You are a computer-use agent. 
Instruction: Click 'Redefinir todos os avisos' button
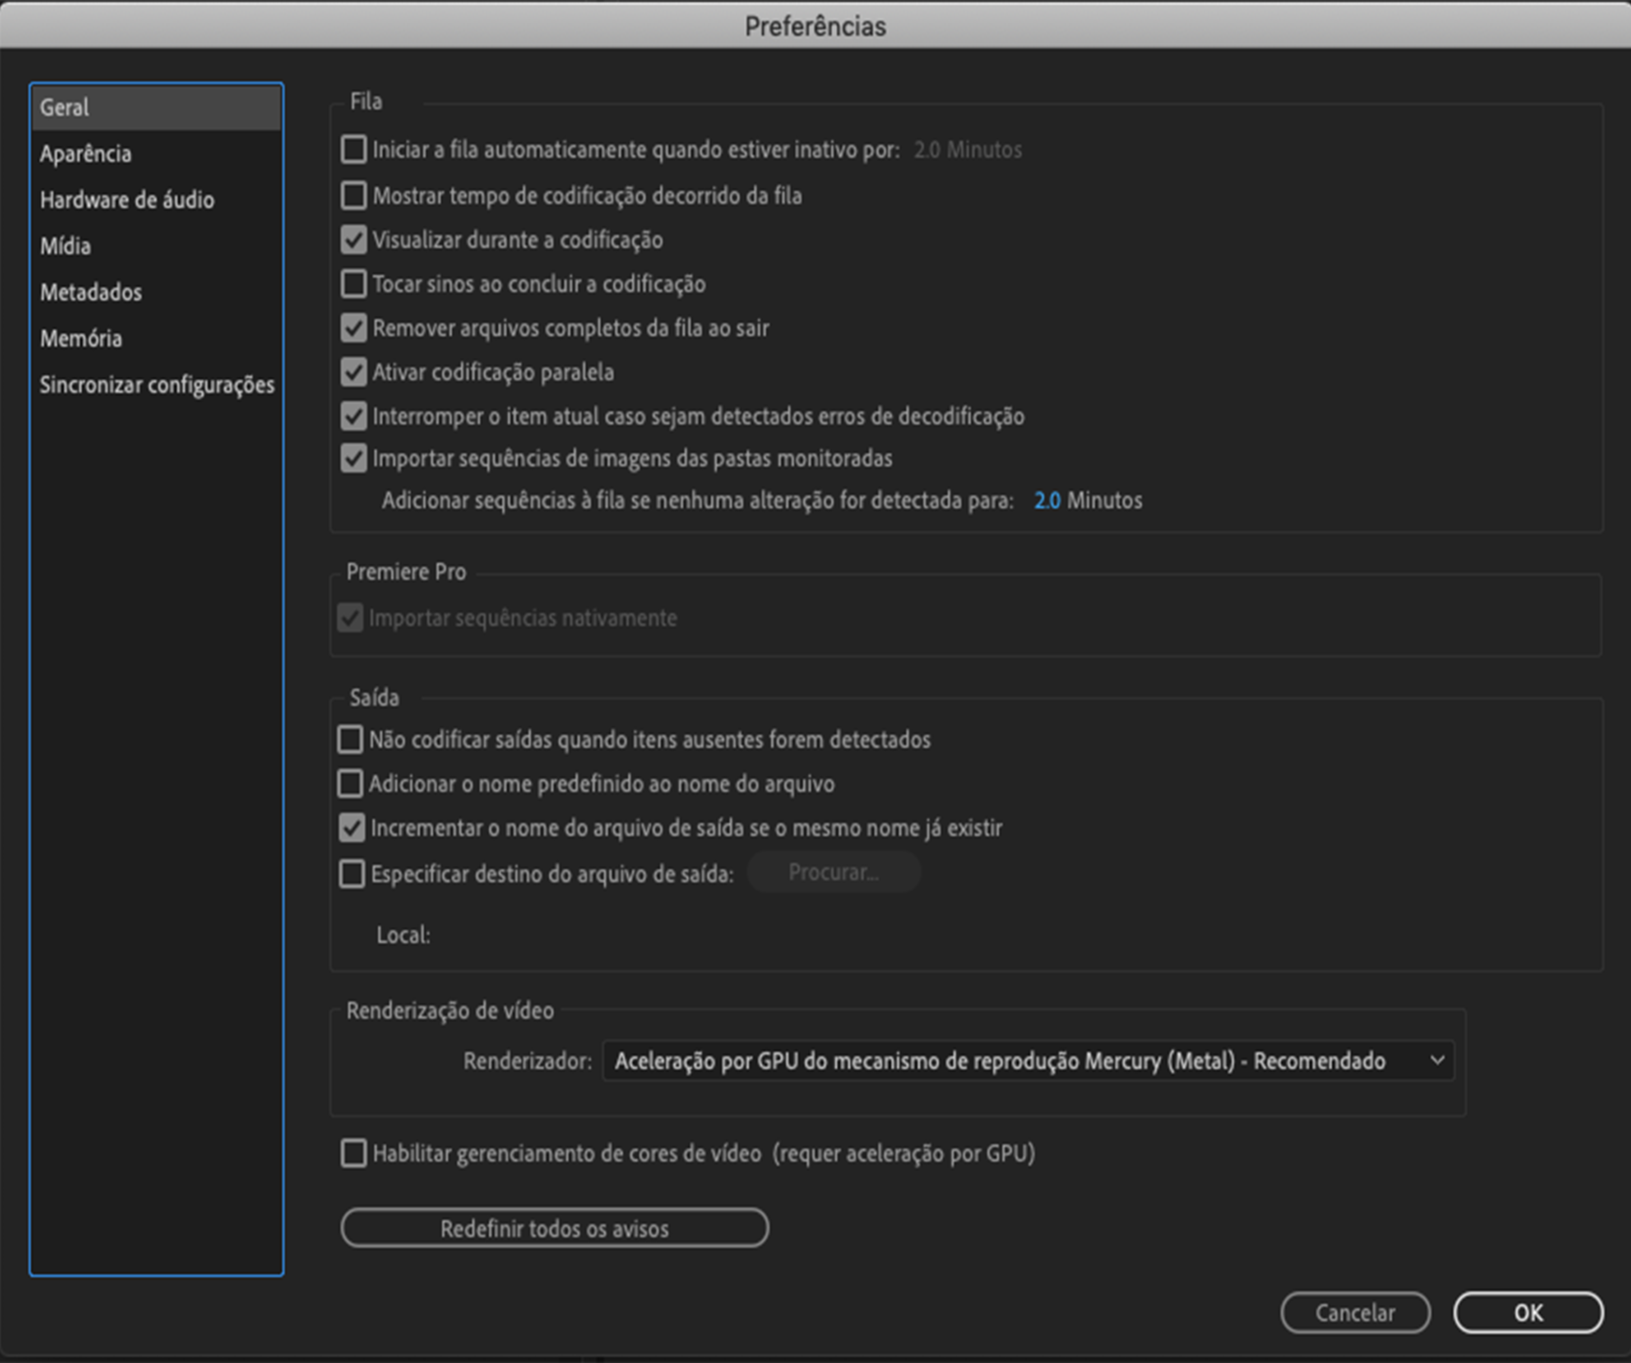[x=555, y=1229]
